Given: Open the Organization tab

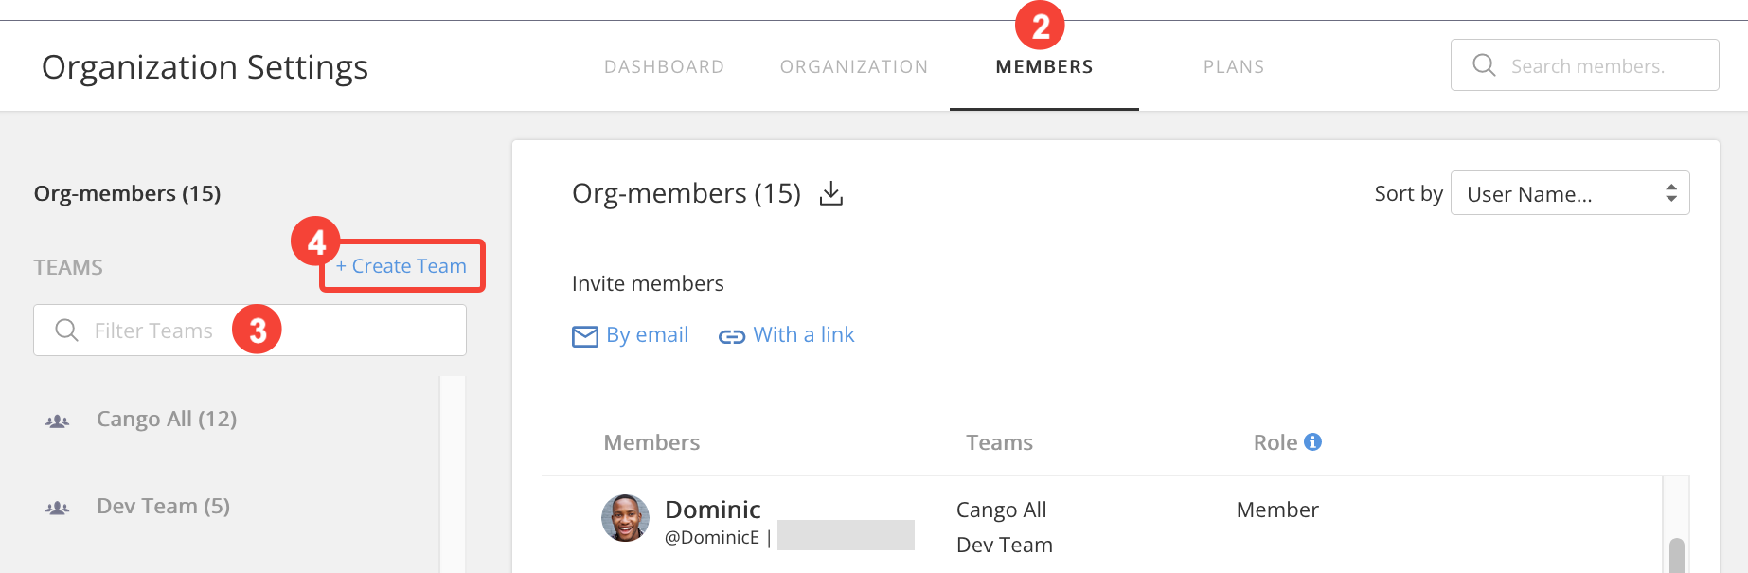Looking at the screenshot, I should coord(854,66).
